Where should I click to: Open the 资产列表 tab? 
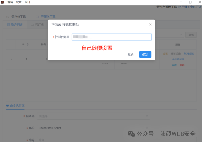pos(15,25)
